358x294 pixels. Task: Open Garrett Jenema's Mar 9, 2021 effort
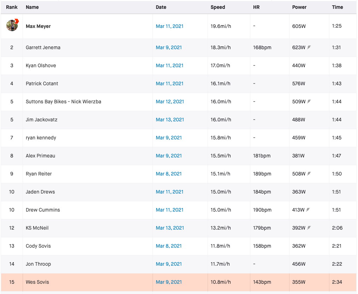[x=168, y=47]
